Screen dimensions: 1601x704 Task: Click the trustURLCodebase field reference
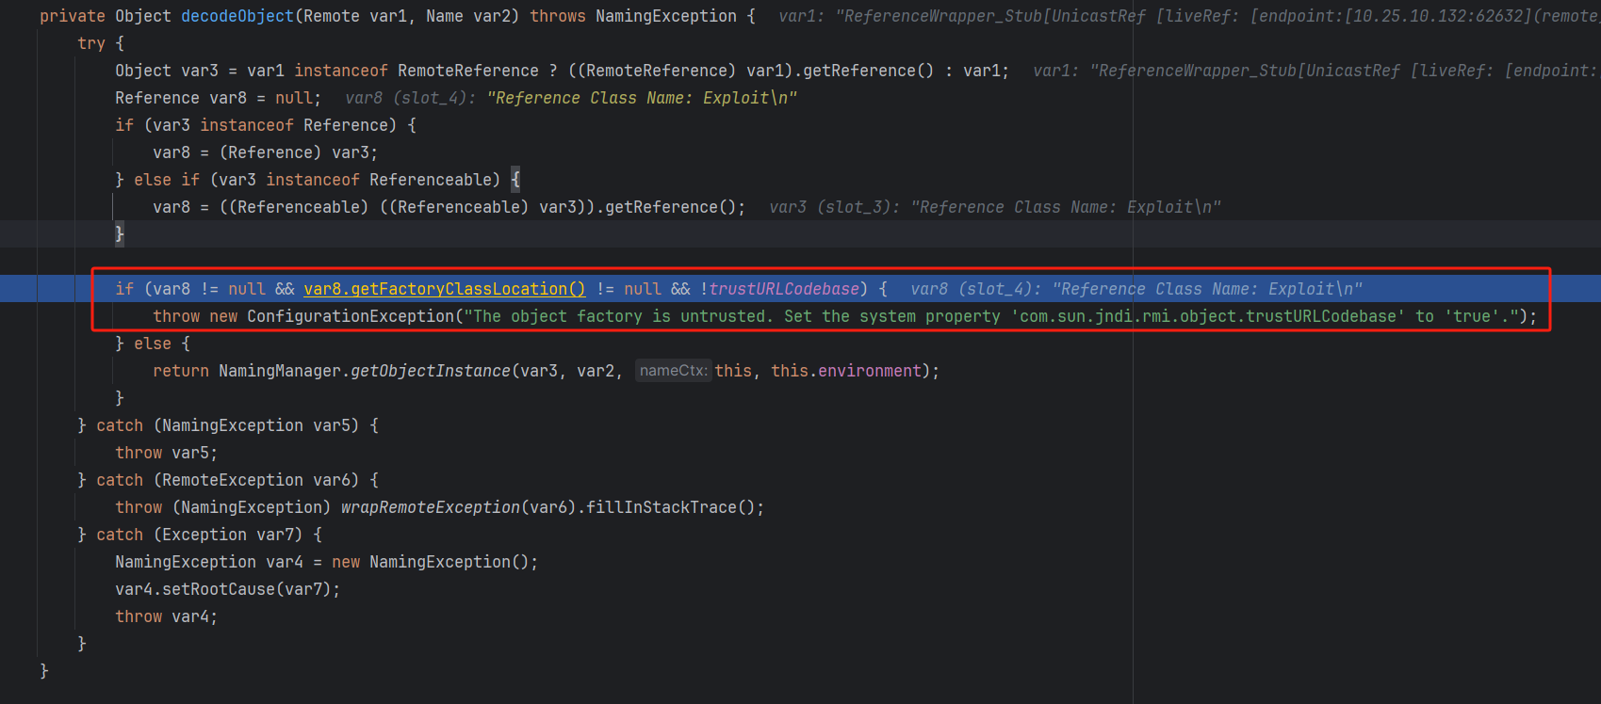(784, 289)
